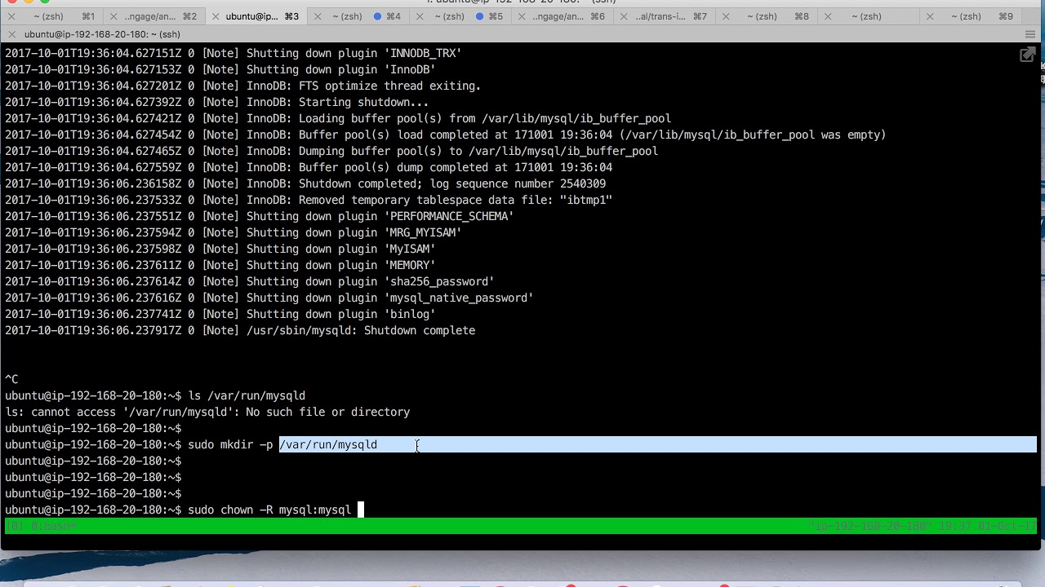1045x587 pixels.
Task: Click the 'mysqld: Shutdown complete' log line
Action: pos(240,330)
